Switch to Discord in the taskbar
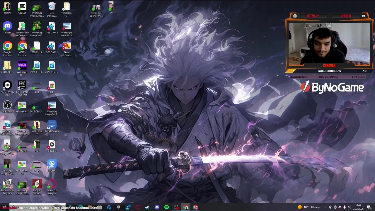The height and width of the screenshot is (211, 375). point(157,207)
